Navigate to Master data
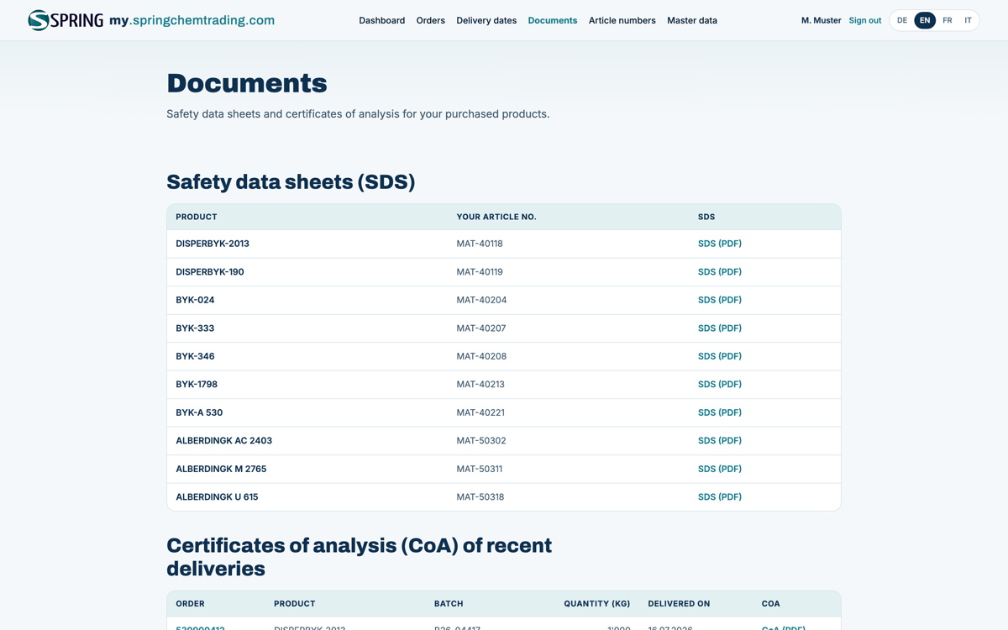Image resolution: width=1008 pixels, height=630 pixels. (x=692, y=20)
